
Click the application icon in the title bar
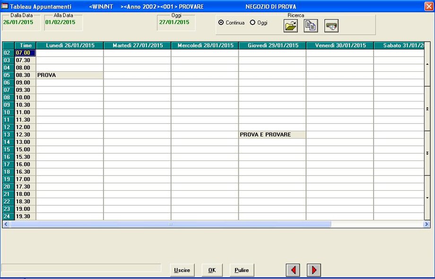(x=5, y=7)
